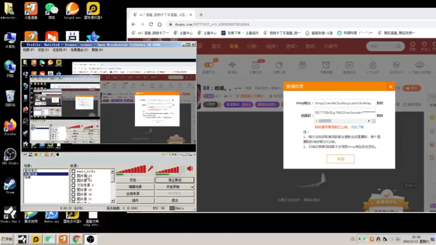Click 开始录制 (start recording) button in OBS
Image resolution: width=436 pixels, height=245 pixels.
pyautogui.click(x=173, y=187)
